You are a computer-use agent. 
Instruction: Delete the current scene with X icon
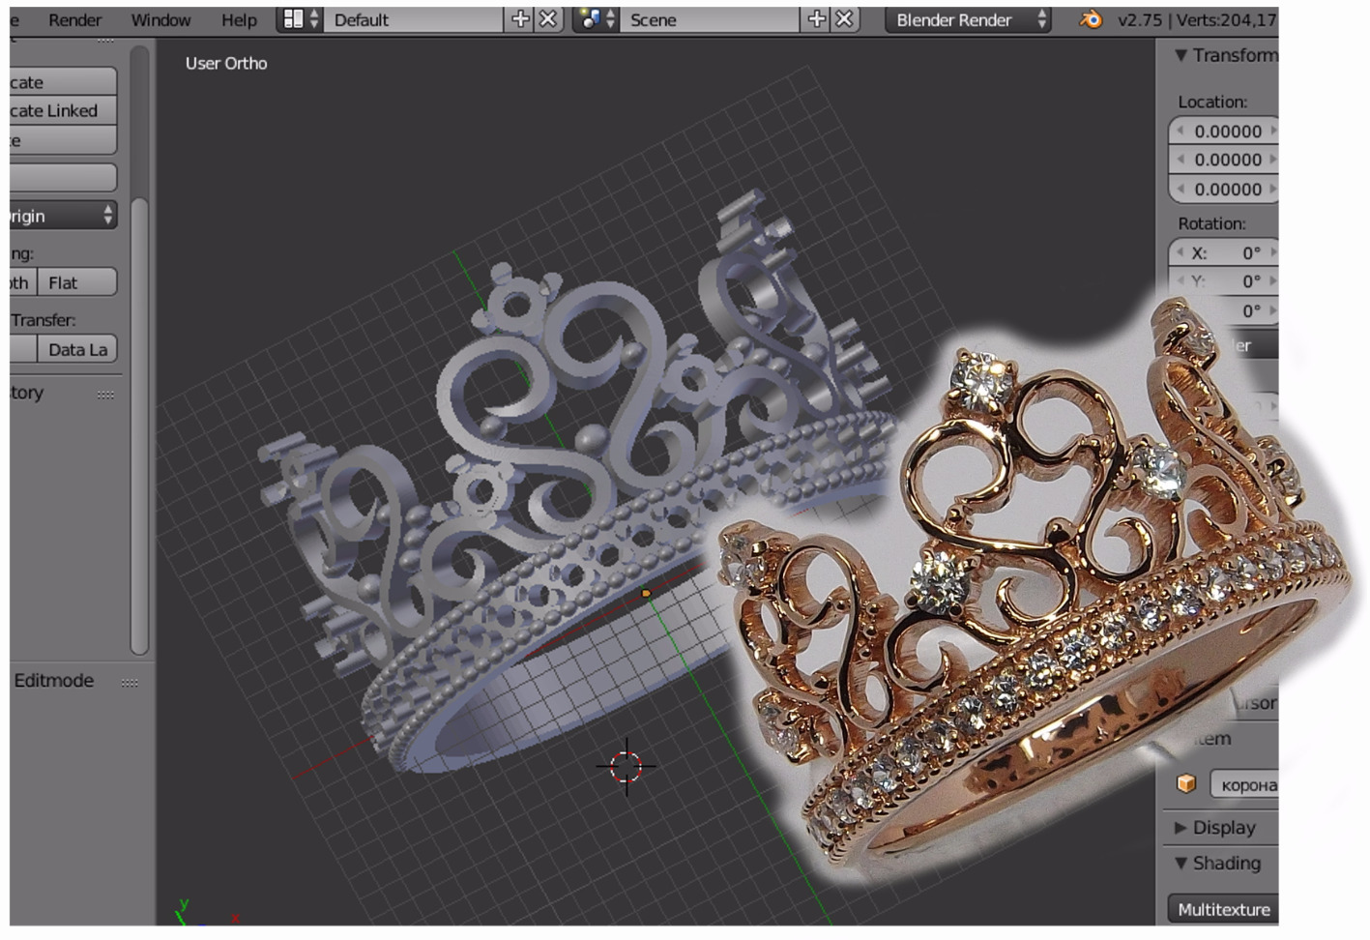844,19
